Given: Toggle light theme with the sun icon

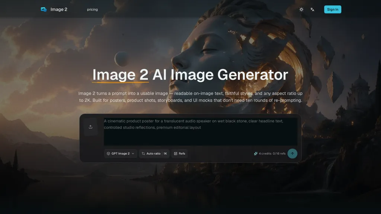Looking at the screenshot, I should 301,9.
